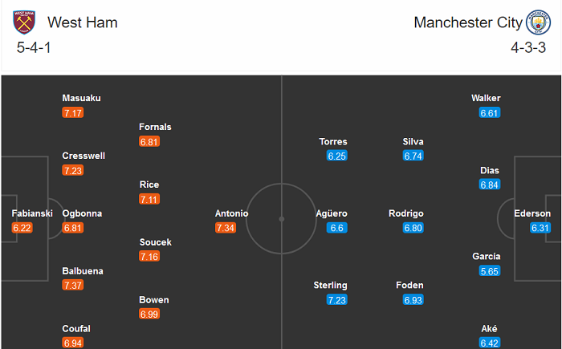Click the Manchester City club crest
This screenshot has width=562, height=349.
(536, 22)
